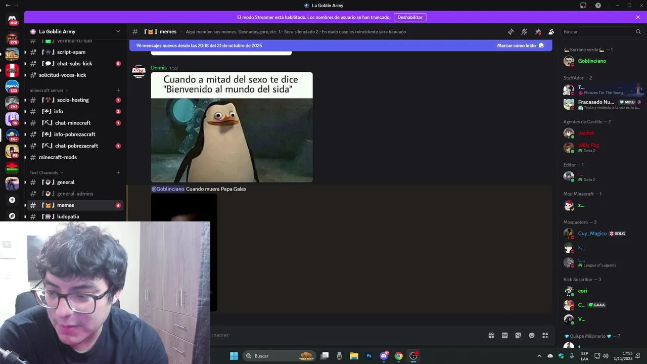
Task: Create channel in minecraft server category
Action: 118,90
